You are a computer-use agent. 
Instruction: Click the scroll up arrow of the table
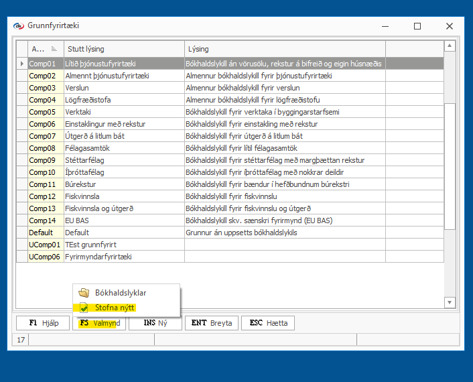450,46
